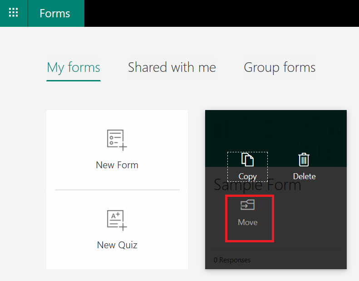
Task: Switch to the My forms tab
Action: click(x=74, y=67)
